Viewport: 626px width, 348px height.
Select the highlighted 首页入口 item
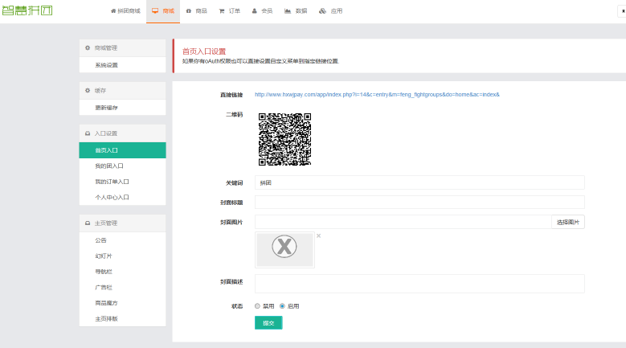[123, 150]
